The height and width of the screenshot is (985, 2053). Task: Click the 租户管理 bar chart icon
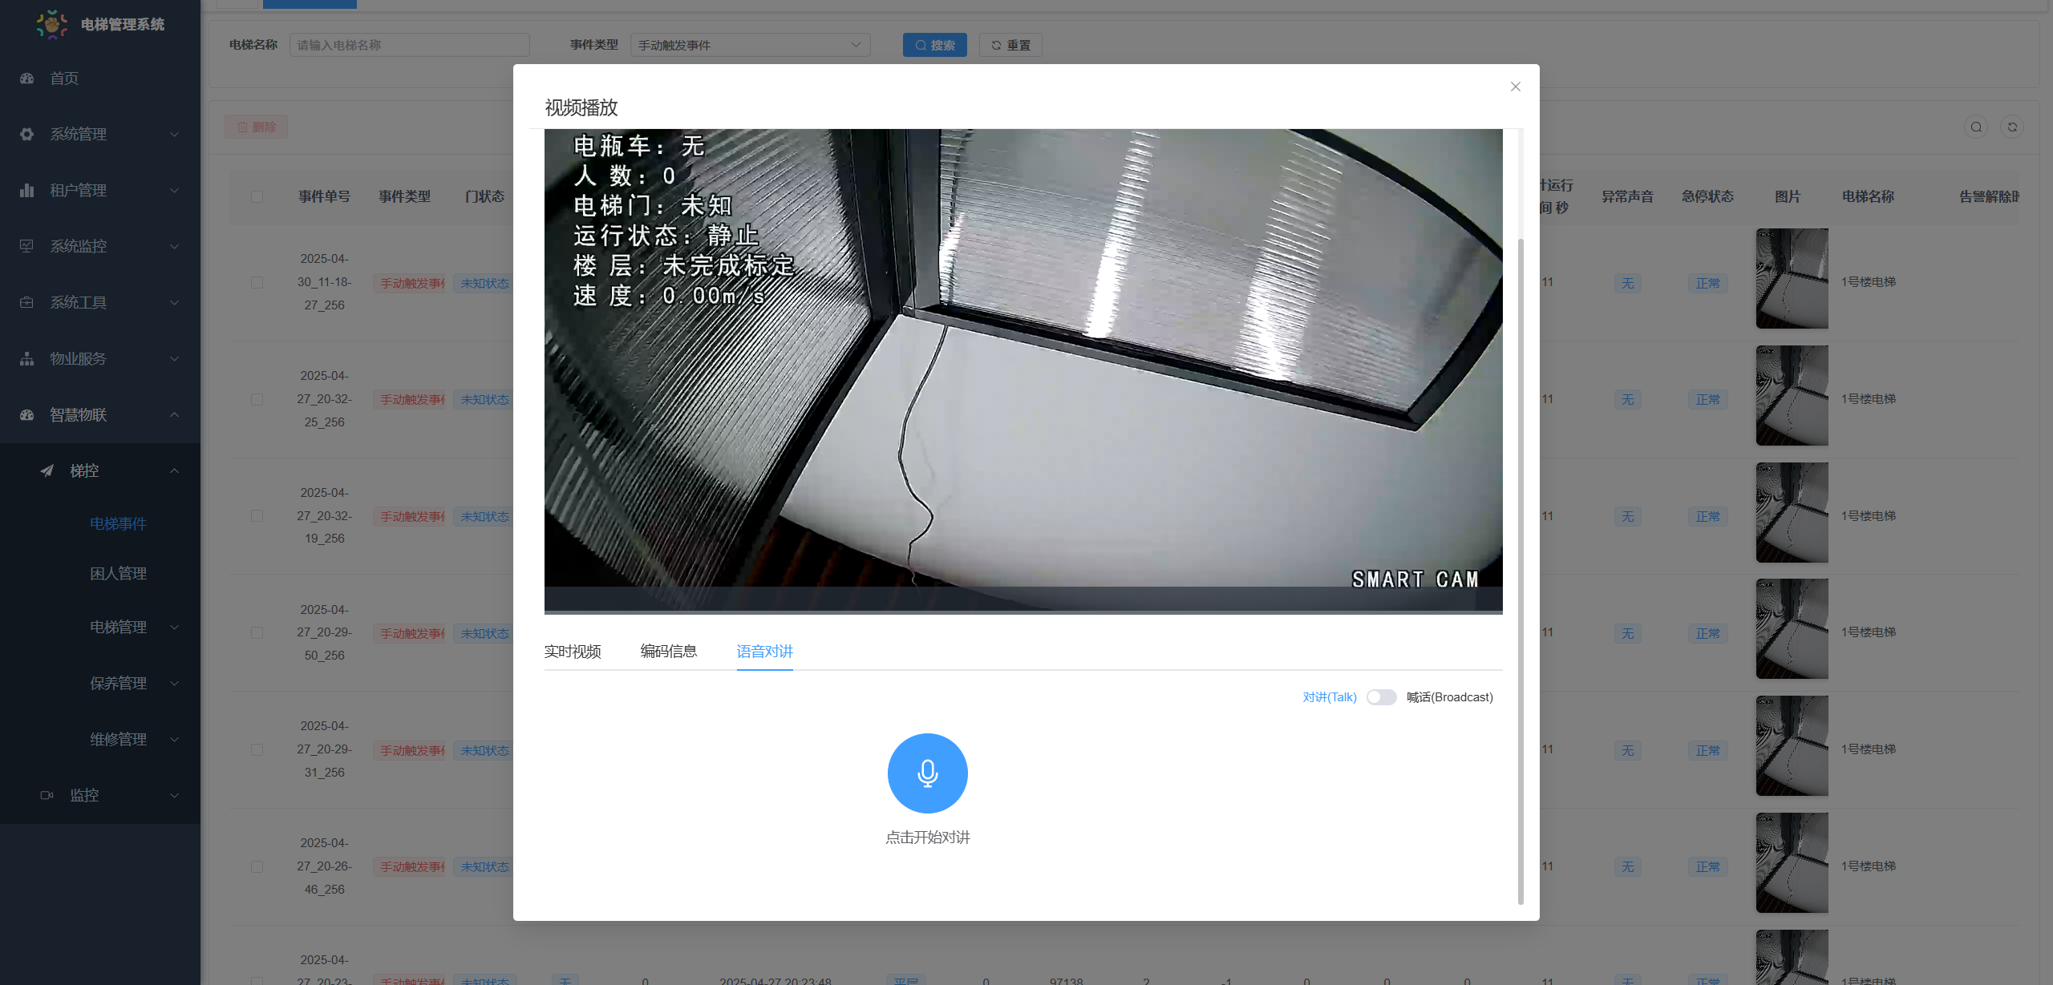pos(27,191)
